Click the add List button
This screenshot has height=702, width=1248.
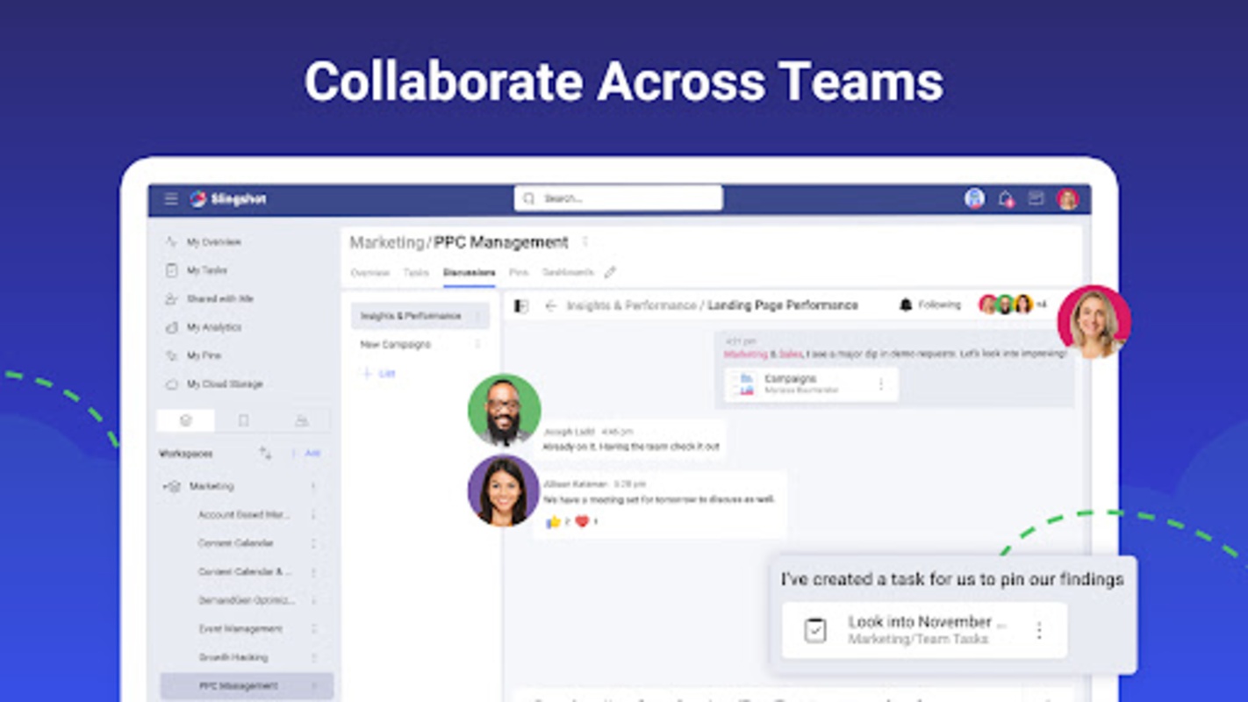pos(379,374)
